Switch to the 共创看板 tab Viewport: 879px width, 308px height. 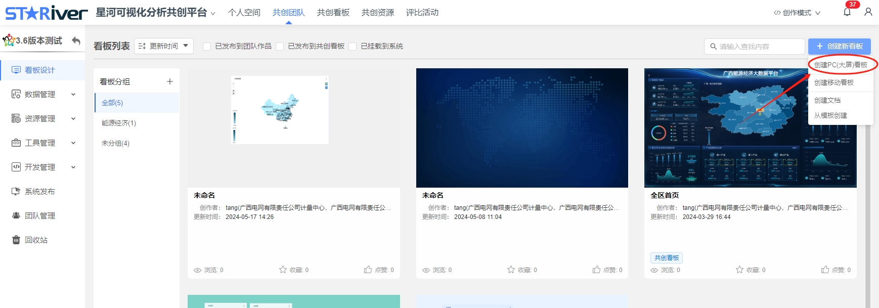click(x=333, y=13)
